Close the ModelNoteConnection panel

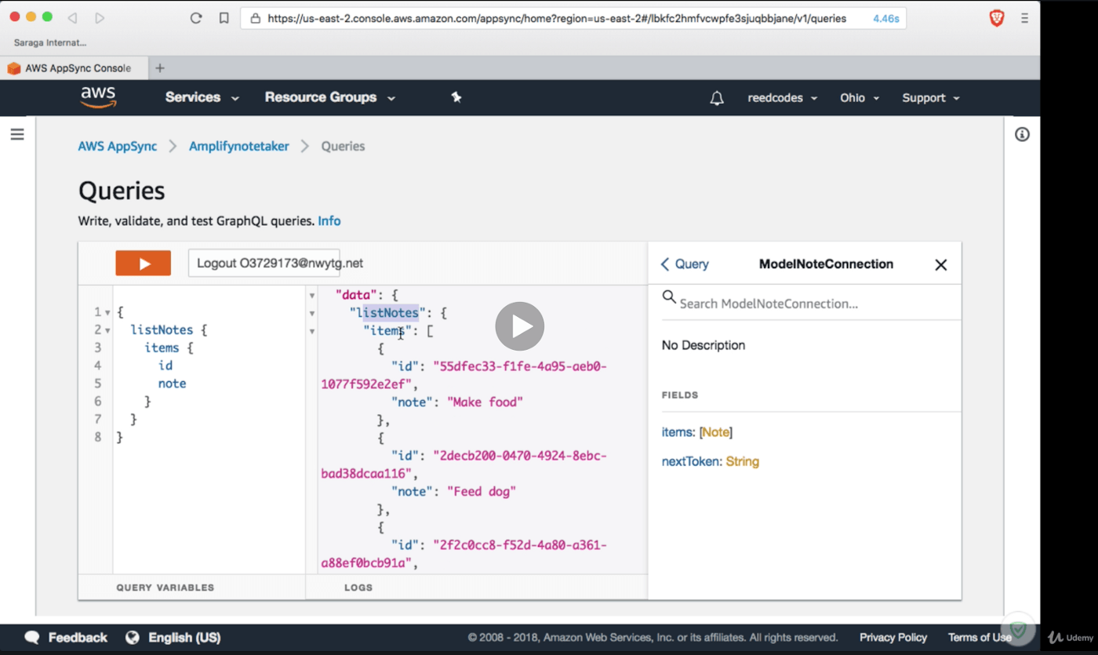(940, 264)
